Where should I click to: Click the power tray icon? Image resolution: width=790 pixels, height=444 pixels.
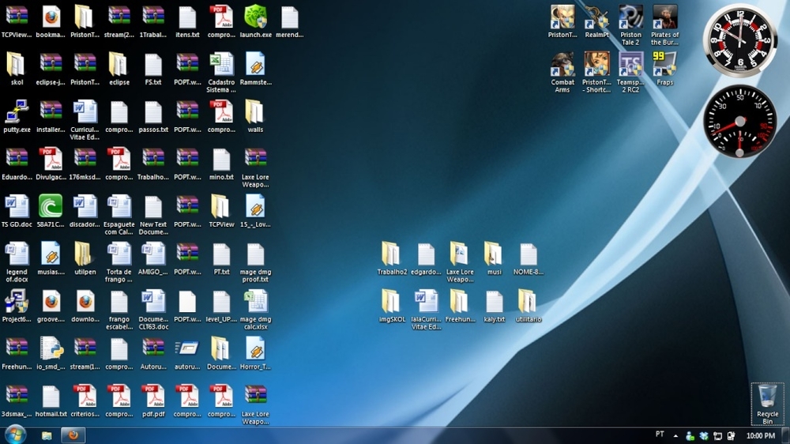pyautogui.click(x=731, y=436)
